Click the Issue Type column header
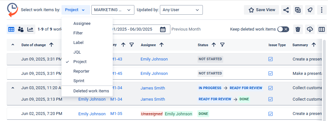The width and height of the screenshot is (328, 121). pyautogui.click(x=277, y=45)
